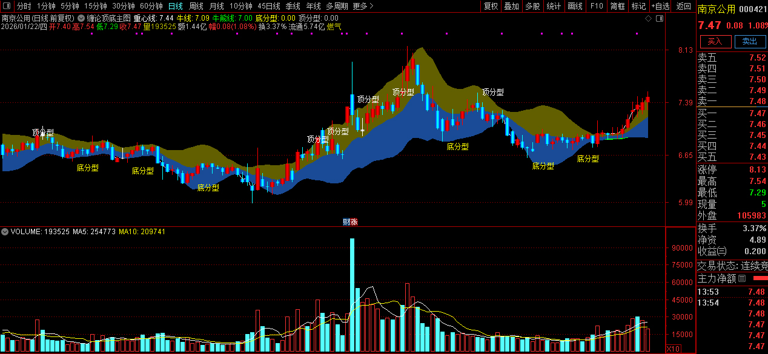This screenshot has width=768, height=354.
Task: Click the 南京公用 stock name header
Action: (x=717, y=9)
